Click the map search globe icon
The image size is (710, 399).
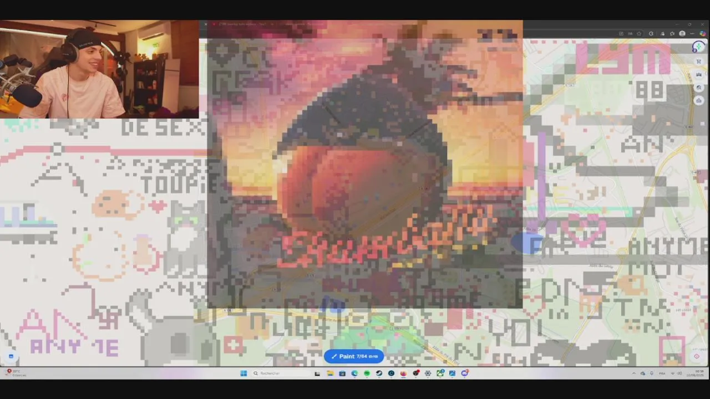699,88
